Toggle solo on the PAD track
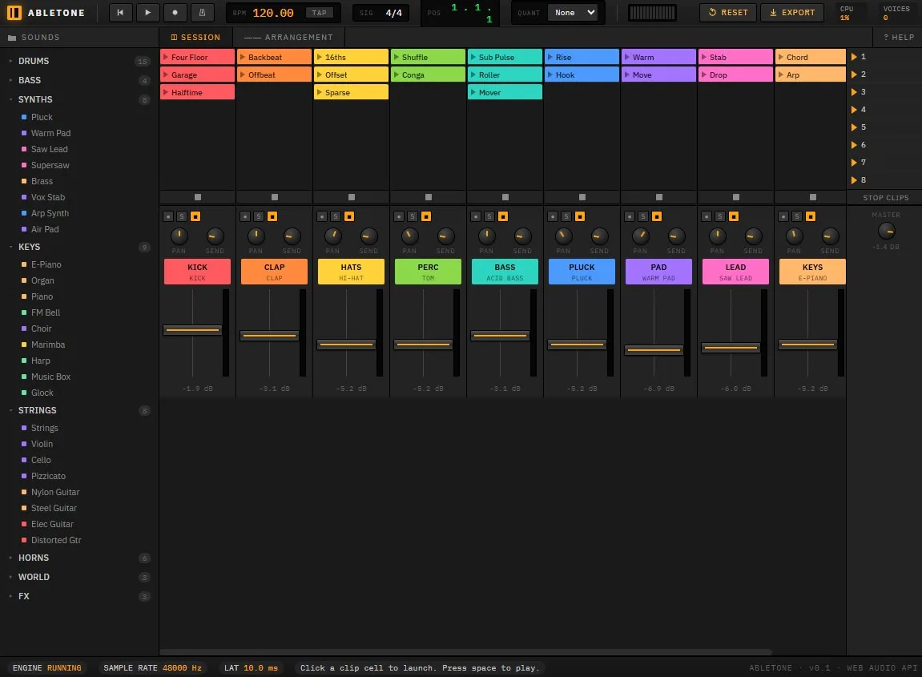Image resolution: width=922 pixels, height=677 pixels. coord(643,216)
